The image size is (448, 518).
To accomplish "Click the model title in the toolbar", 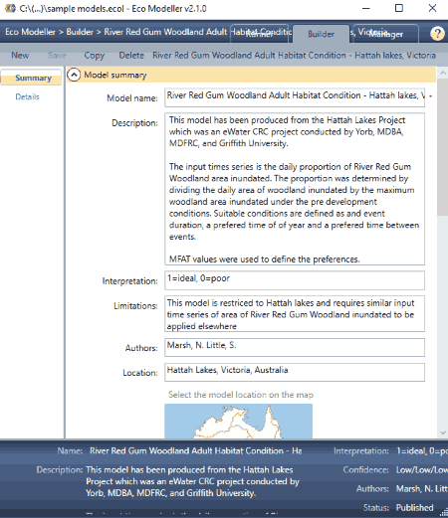I will (294, 55).
